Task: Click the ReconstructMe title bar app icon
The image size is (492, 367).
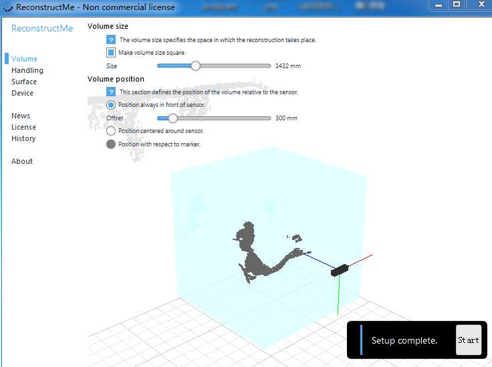Action: point(7,7)
